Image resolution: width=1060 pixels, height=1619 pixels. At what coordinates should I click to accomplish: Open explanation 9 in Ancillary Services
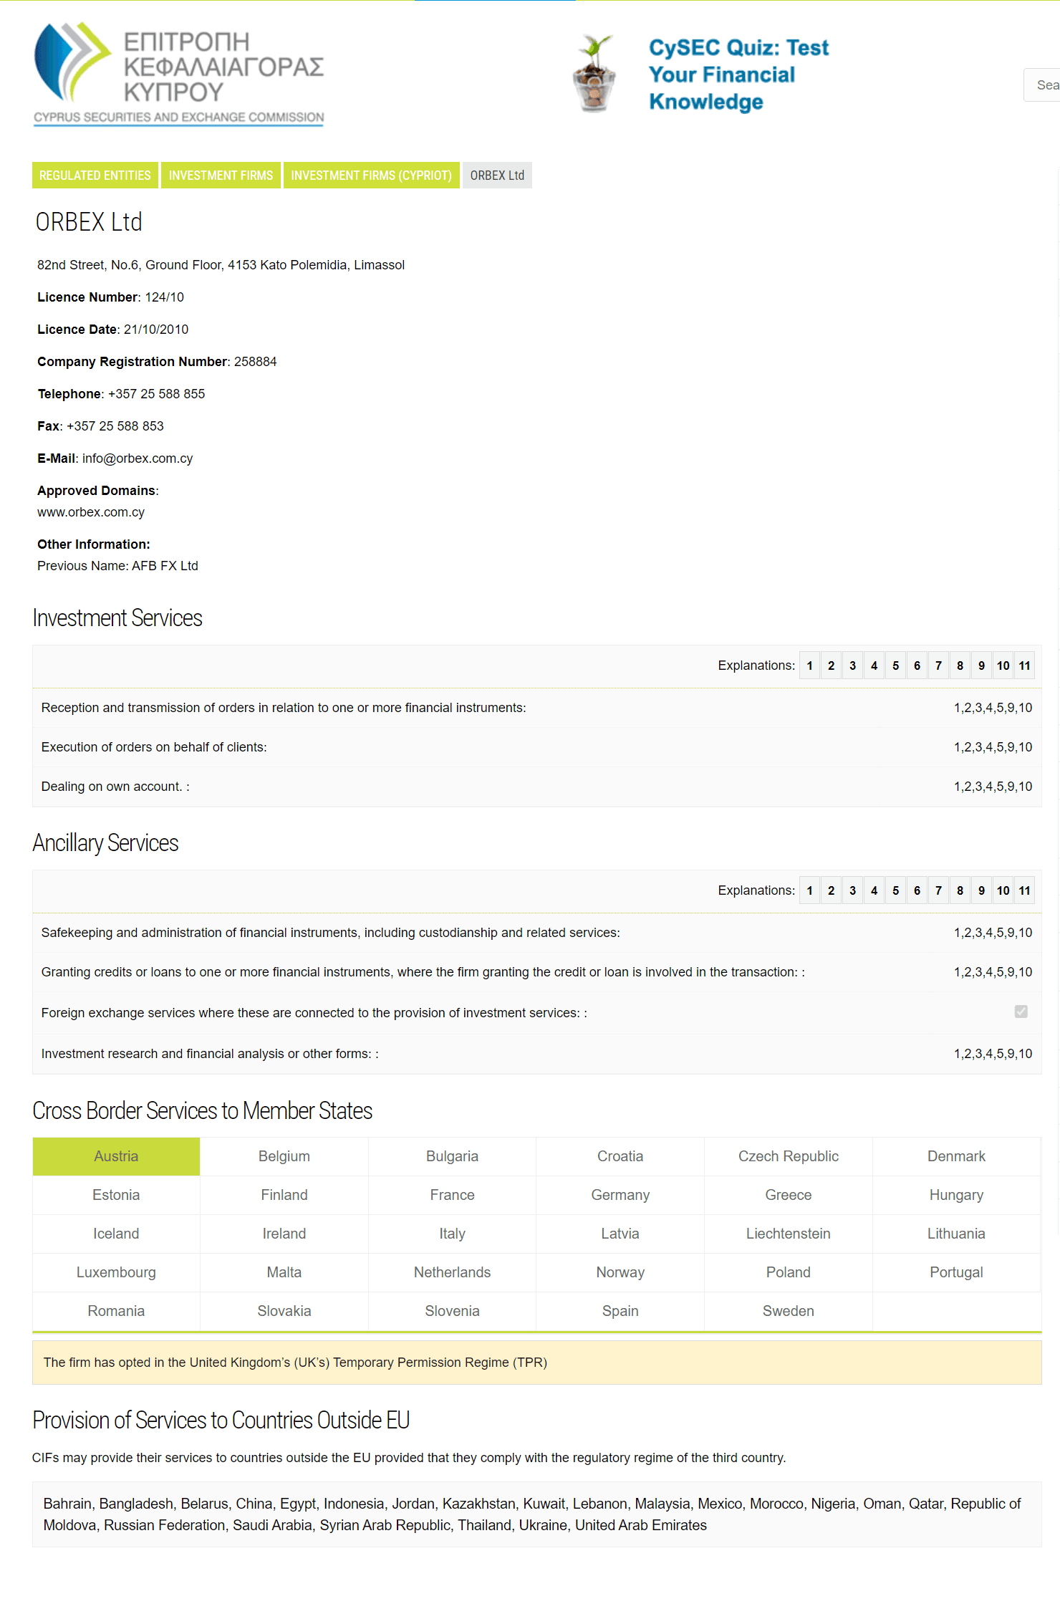tap(982, 890)
